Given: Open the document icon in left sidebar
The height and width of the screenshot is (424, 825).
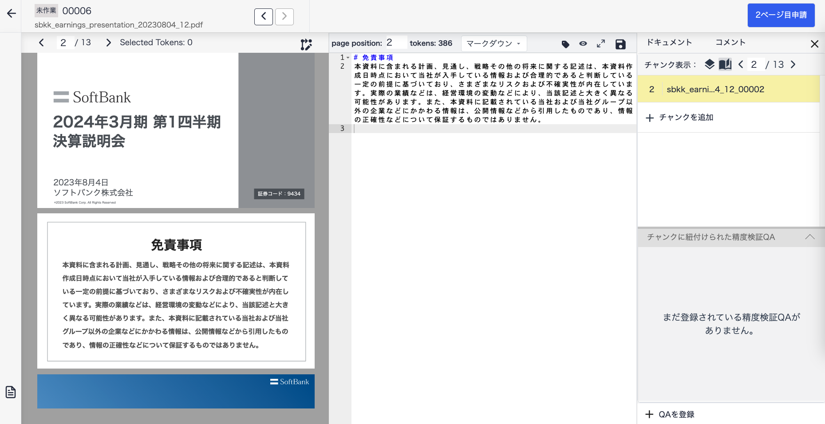Looking at the screenshot, I should 11,392.
